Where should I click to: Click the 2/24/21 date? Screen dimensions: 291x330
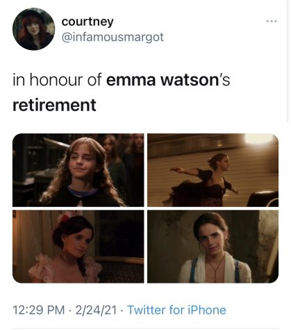pyautogui.click(x=96, y=310)
